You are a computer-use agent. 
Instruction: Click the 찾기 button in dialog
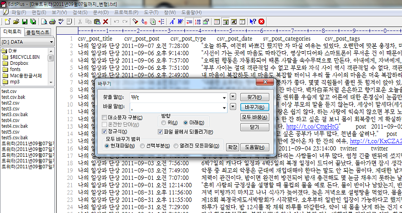coord(255,97)
